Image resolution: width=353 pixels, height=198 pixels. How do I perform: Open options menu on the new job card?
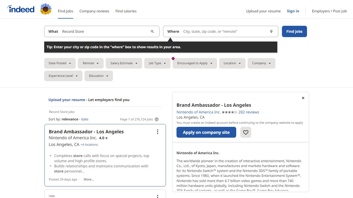click(x=158, y=196)
